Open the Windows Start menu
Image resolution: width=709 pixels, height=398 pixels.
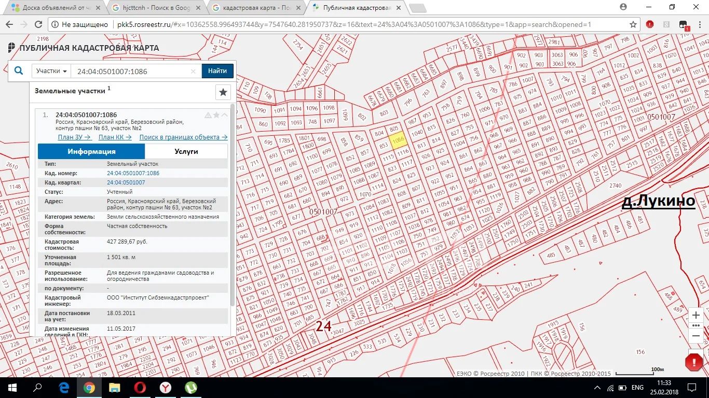[x=12, y=387]
